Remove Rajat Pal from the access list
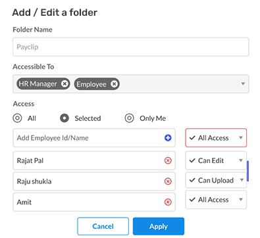The width and height of the screenshot is (260, 238). pyautogui.click(x=168, y=160)
